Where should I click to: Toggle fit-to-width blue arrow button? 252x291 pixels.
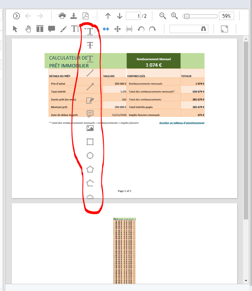[106, 29]
